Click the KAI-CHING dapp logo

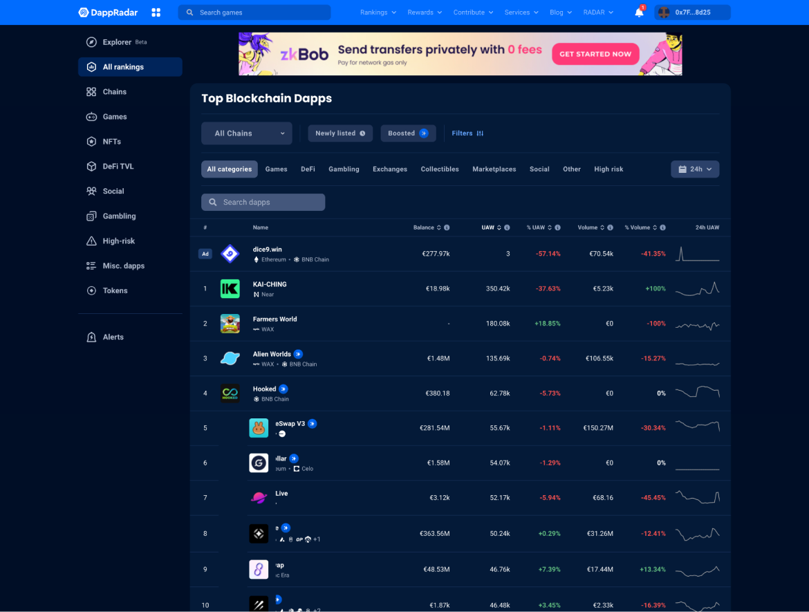[x=230, y=288]
